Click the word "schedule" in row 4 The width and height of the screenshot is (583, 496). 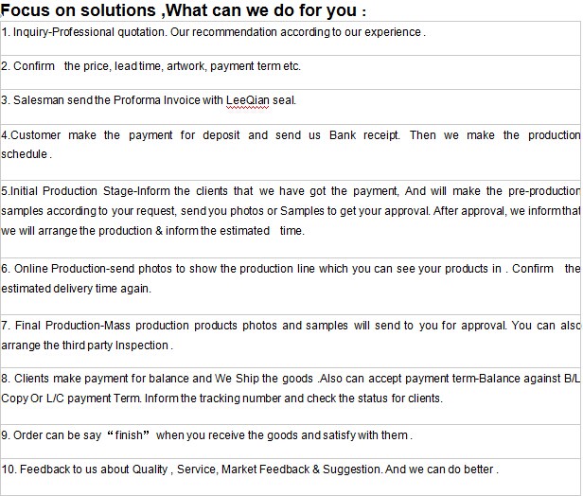25,154
